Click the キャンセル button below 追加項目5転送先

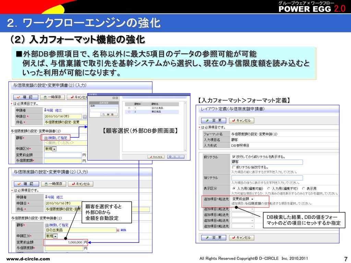[x=242, y=238]
